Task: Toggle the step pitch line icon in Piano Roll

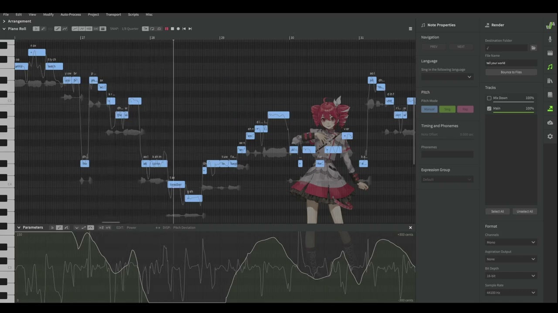Action: (x=58, y=29)
